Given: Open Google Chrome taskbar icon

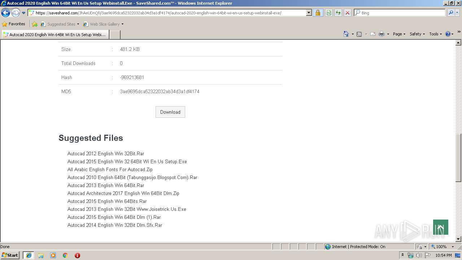Looking at the screenshot, I should pos(65,255).
